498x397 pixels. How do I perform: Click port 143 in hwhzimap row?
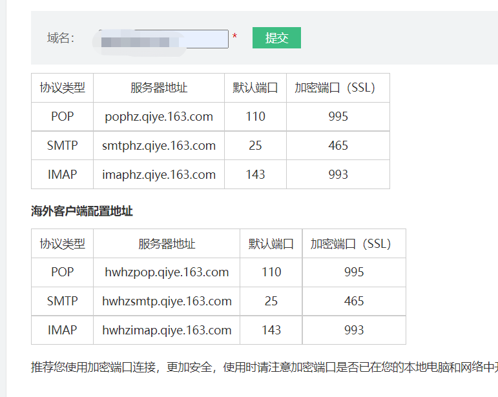click(x=271, y=330)
